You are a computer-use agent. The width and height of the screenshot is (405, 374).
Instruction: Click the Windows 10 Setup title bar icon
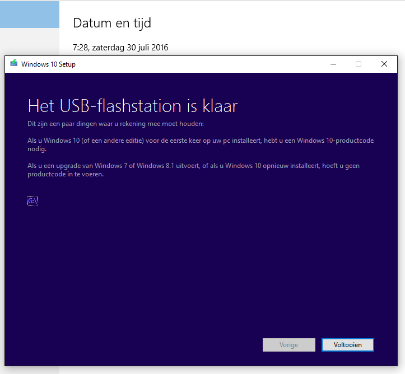14,63
